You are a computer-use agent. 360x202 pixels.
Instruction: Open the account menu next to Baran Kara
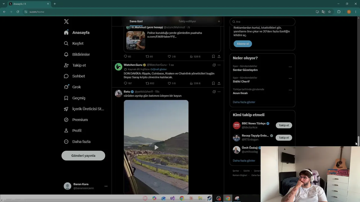coord(106,186)
